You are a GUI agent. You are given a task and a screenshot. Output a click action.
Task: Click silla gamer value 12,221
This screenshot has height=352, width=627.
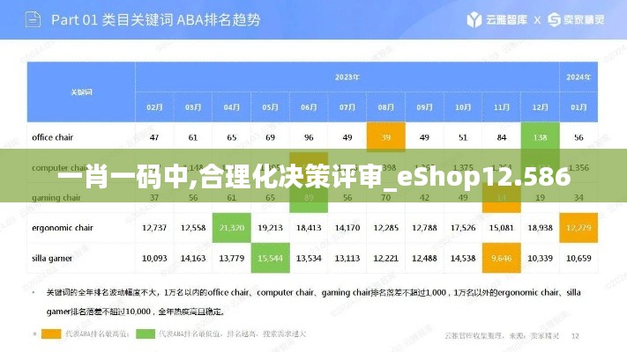pyautogui.click(x=386, y=258)
